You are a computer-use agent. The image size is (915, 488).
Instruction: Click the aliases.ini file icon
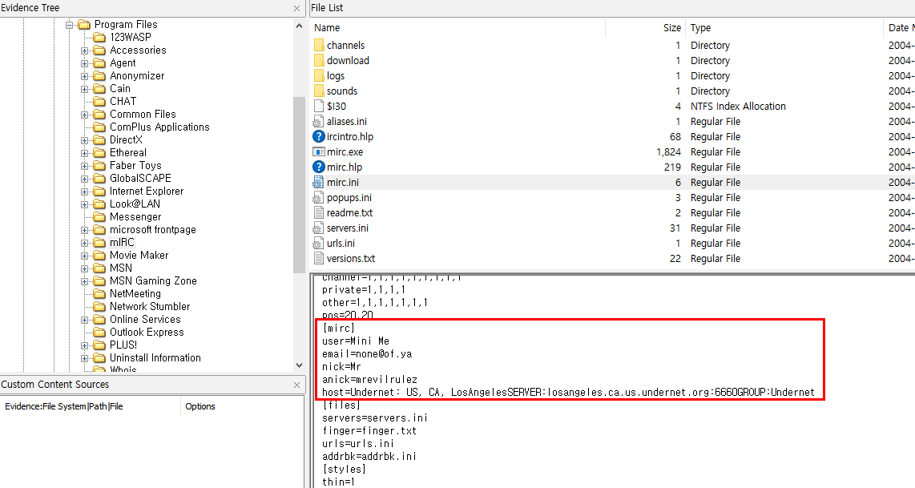(x=319, y=122)
